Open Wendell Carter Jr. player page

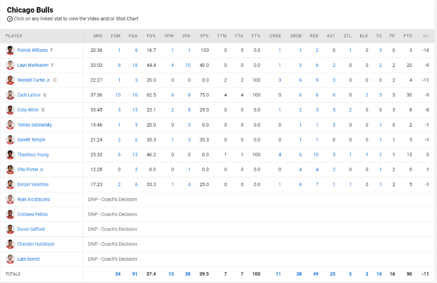coord(34,80)
